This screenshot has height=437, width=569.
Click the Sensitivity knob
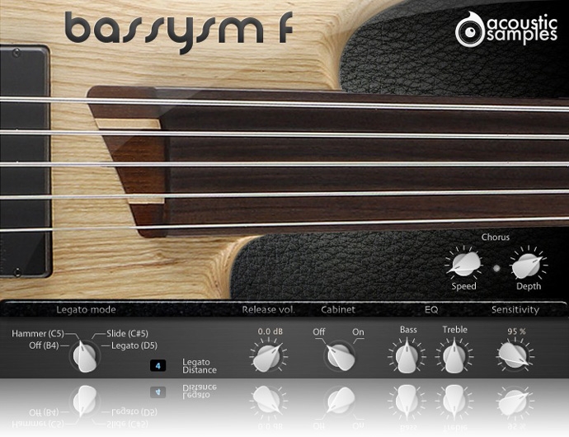515,356
